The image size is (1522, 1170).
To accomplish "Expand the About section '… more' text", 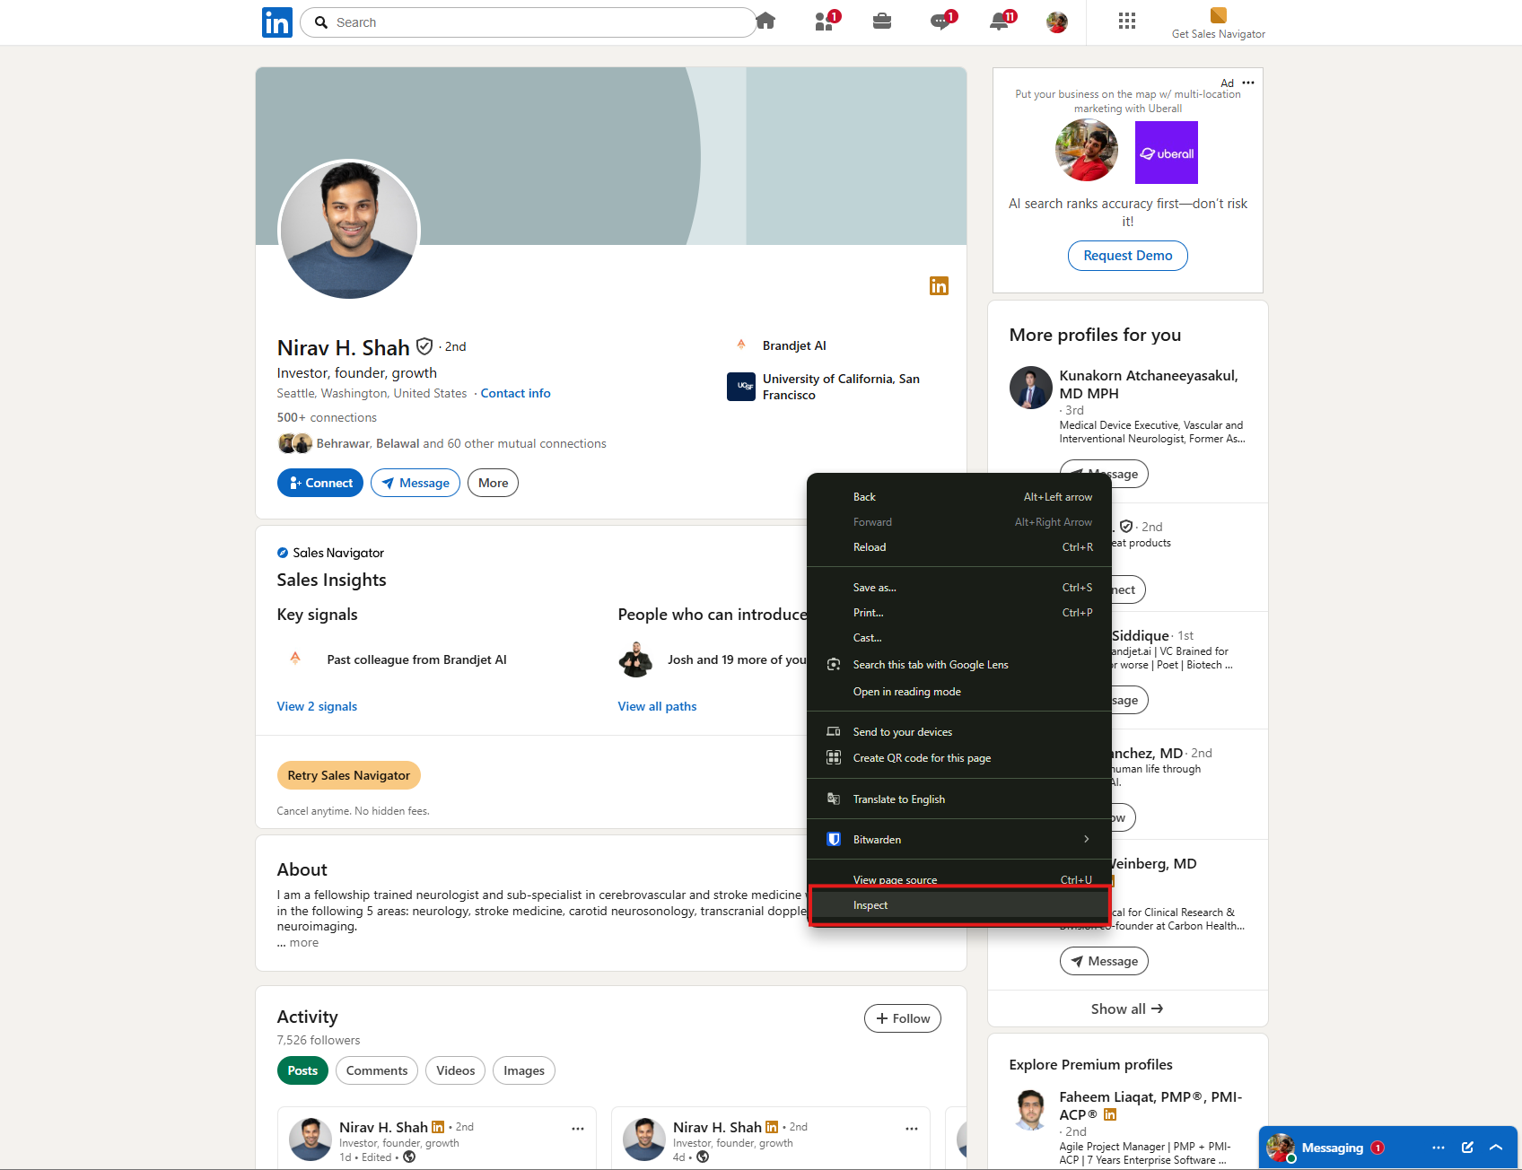I will [298, 943].
